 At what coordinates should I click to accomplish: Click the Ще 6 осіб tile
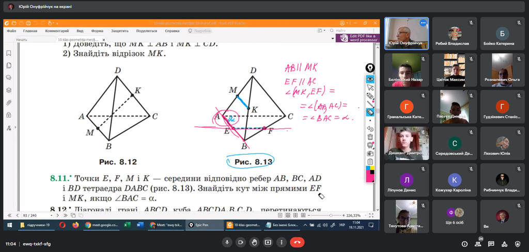[x=455, y=216]
